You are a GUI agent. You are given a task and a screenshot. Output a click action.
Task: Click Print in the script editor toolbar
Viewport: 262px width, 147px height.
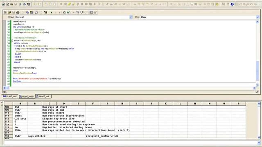(18, 13)
